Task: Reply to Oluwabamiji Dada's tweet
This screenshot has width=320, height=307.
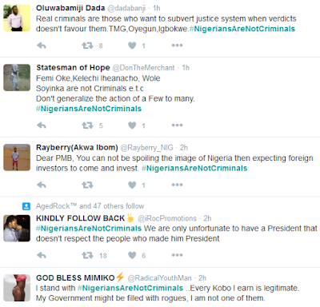Action: 42,46
